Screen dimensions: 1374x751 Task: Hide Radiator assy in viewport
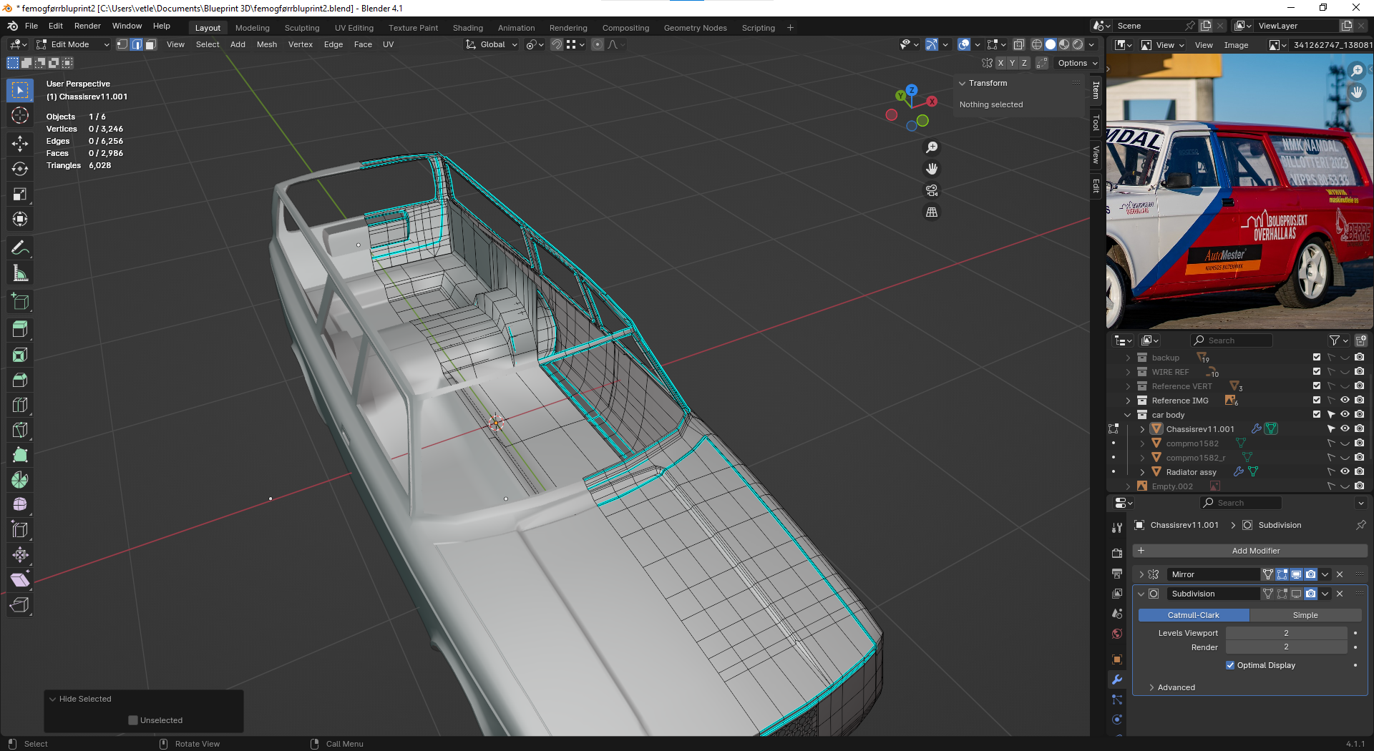1345,472
